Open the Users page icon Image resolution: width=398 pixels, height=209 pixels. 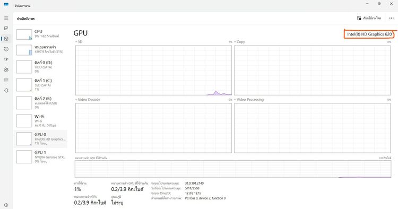pyautogui.click(x=6, y=69)
